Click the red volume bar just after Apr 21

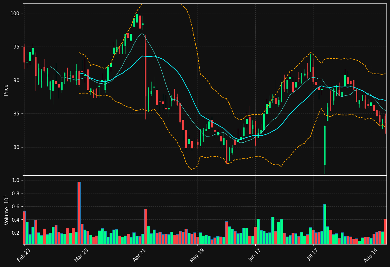point(145,226)
